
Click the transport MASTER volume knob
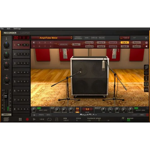pyautogui.click(x=123, y=119)
